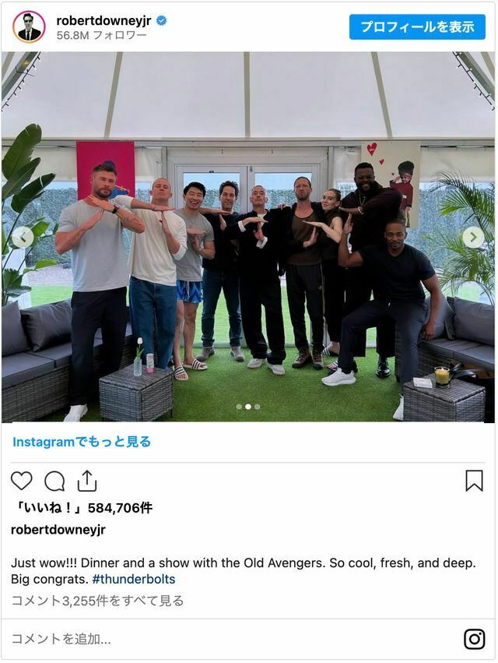The image size is (498, 663).
Task: Click robertdowneyjr username in header
Action: tap(103, 20)
